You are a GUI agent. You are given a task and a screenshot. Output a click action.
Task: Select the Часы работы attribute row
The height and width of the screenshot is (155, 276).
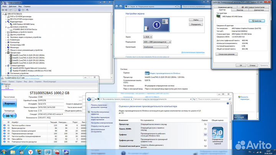(x=44, y=139)
